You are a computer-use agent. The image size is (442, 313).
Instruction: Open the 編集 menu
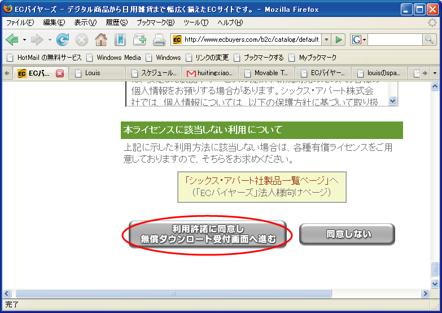[x=54, y=23]
